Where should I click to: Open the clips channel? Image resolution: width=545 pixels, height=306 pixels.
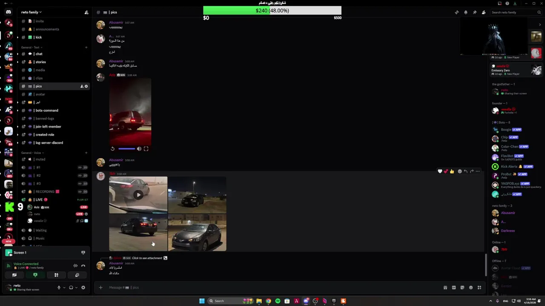(x=54, y=78)
